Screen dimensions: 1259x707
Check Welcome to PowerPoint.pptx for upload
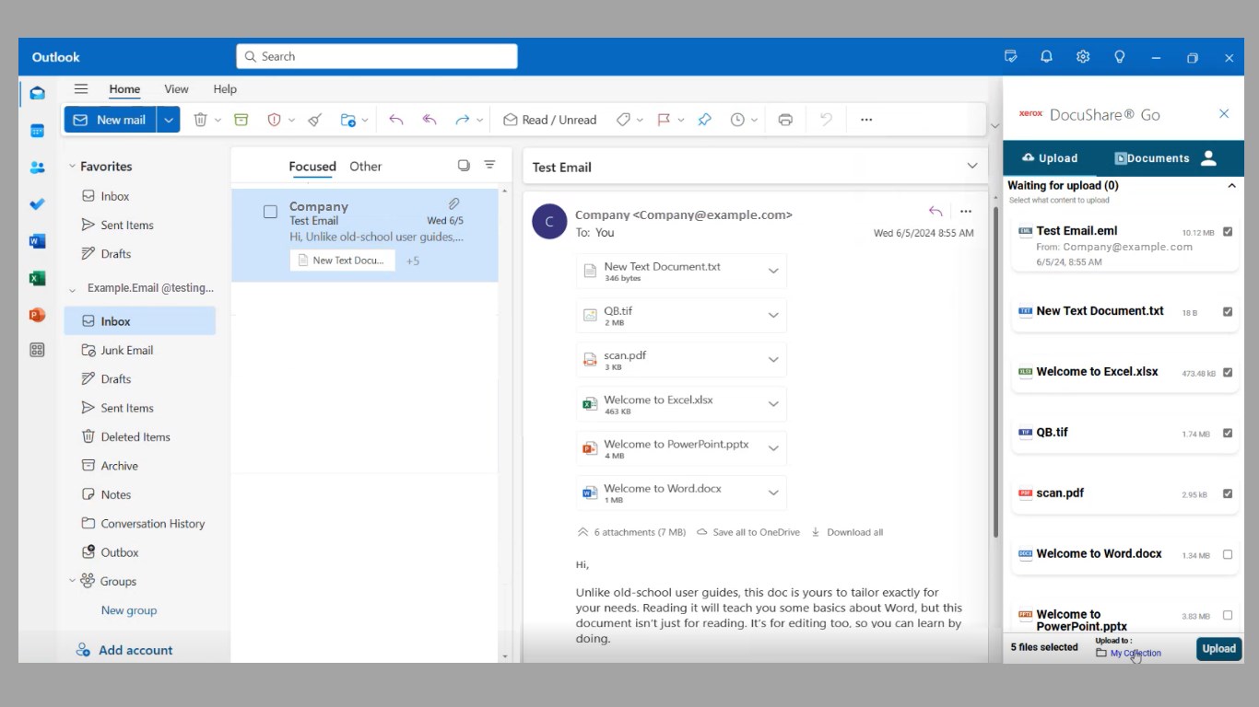(1228, 616)
